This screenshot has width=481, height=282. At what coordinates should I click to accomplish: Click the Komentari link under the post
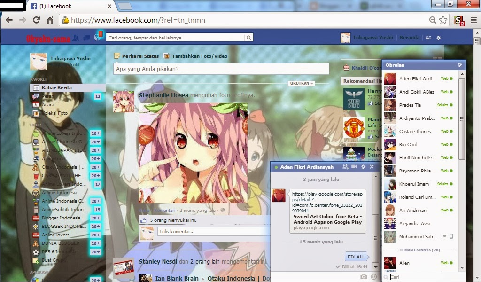click(164, 210)
